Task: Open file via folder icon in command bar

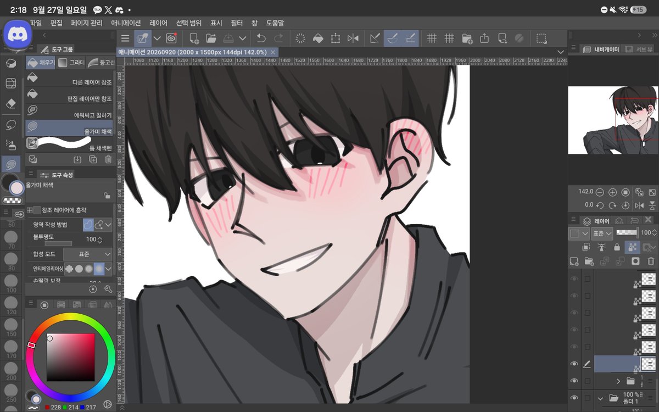Action: click(x=211, y=38)
